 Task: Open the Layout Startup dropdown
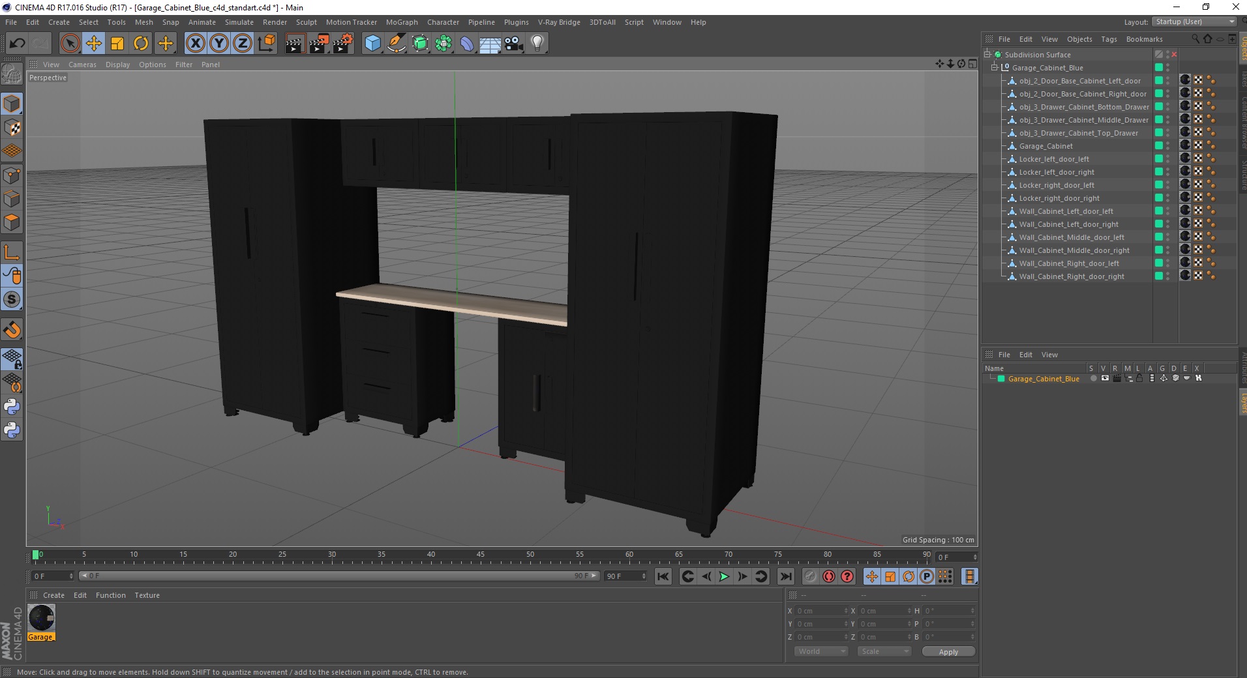point(1194,22)
